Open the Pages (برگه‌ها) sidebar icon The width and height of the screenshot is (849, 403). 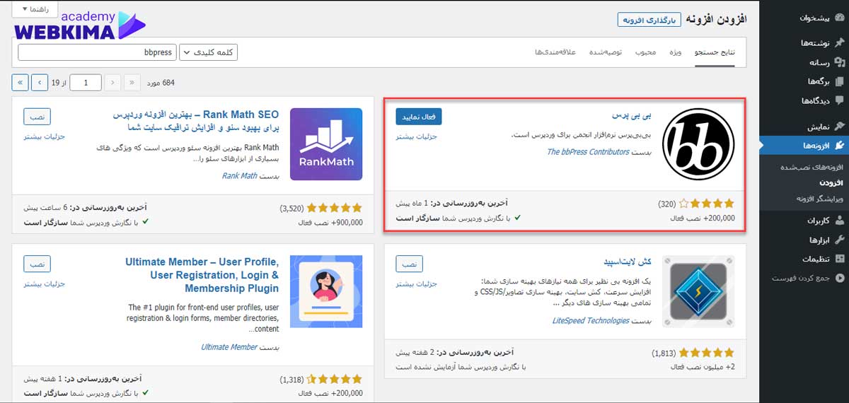[x=839, y=81]
